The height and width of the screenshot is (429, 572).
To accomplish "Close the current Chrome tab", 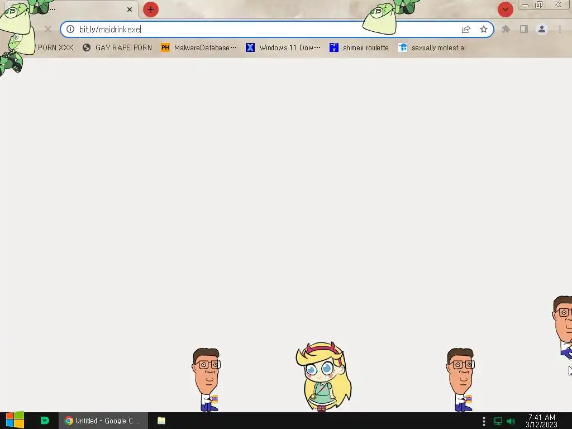I will click(x=130, y=9).
